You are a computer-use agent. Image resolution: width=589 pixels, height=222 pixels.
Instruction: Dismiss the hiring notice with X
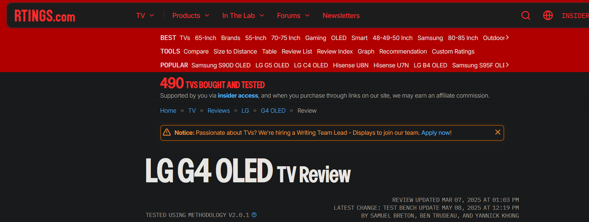(x=498, y=132)
